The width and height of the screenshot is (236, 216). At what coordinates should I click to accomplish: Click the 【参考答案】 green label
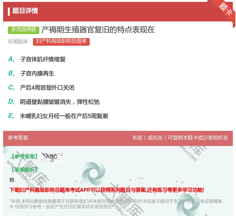25,157
